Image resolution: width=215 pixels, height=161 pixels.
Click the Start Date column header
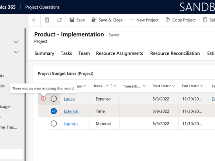click(x=161, y=86)
